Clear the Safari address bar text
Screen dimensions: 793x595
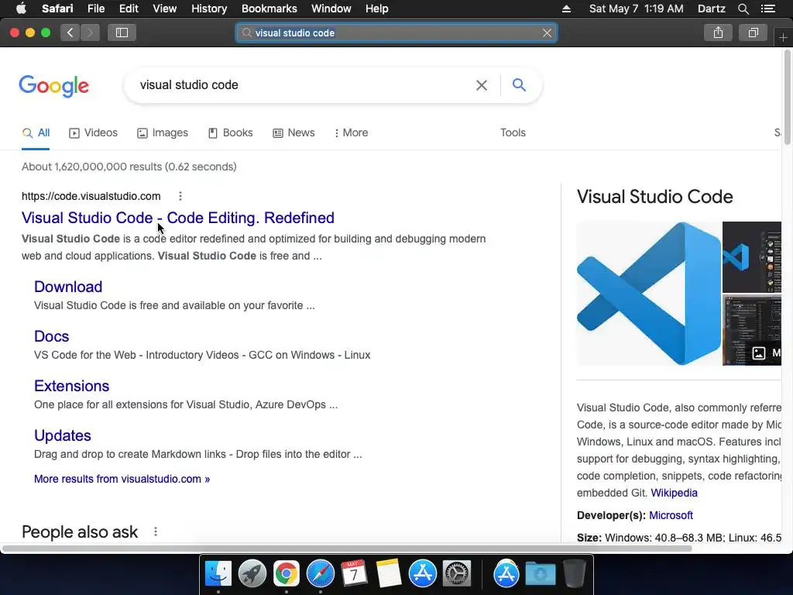tap(547, 33)
